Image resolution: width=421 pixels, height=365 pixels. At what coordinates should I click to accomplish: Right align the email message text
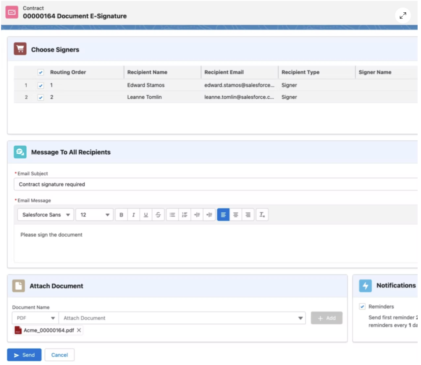click(248, 215)
